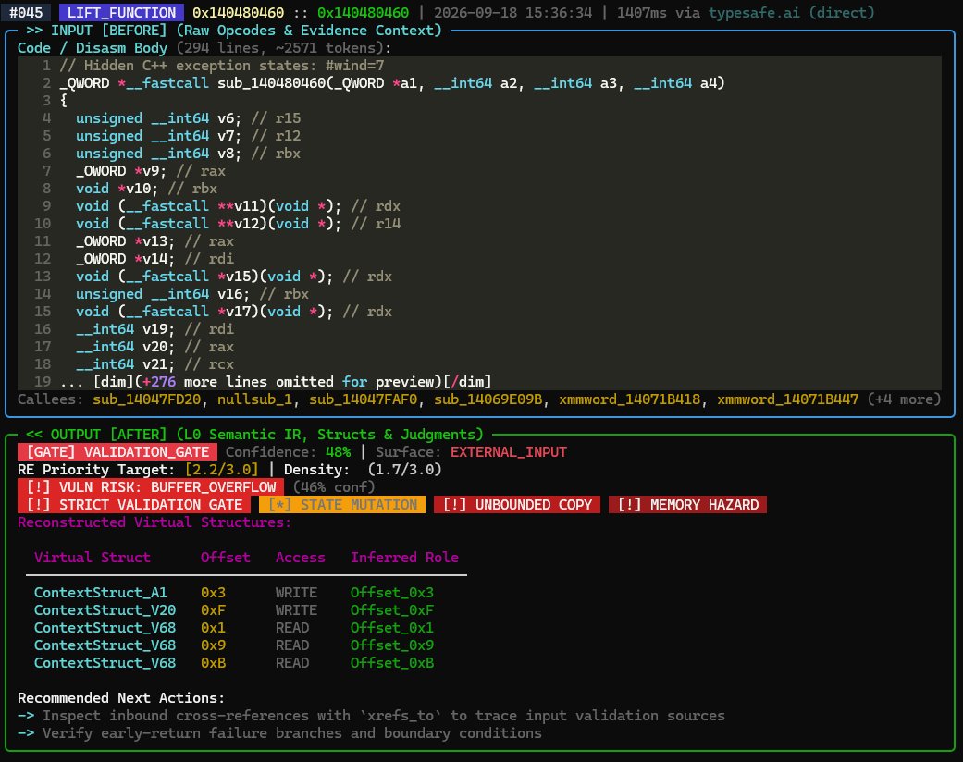Click the MEMORY HAZARD badge
The height and width of the screenshot is (762, 963).
pos(688,505)
